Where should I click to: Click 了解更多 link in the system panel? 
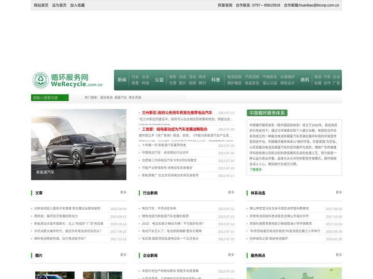(x=255, y=169)
